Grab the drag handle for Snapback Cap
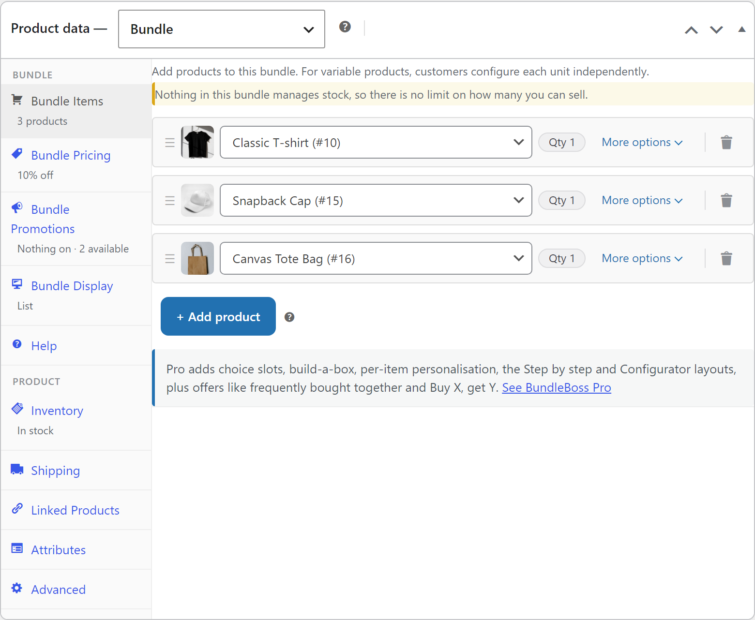Viewport: 755px width, 620px height. coord(170,201)
